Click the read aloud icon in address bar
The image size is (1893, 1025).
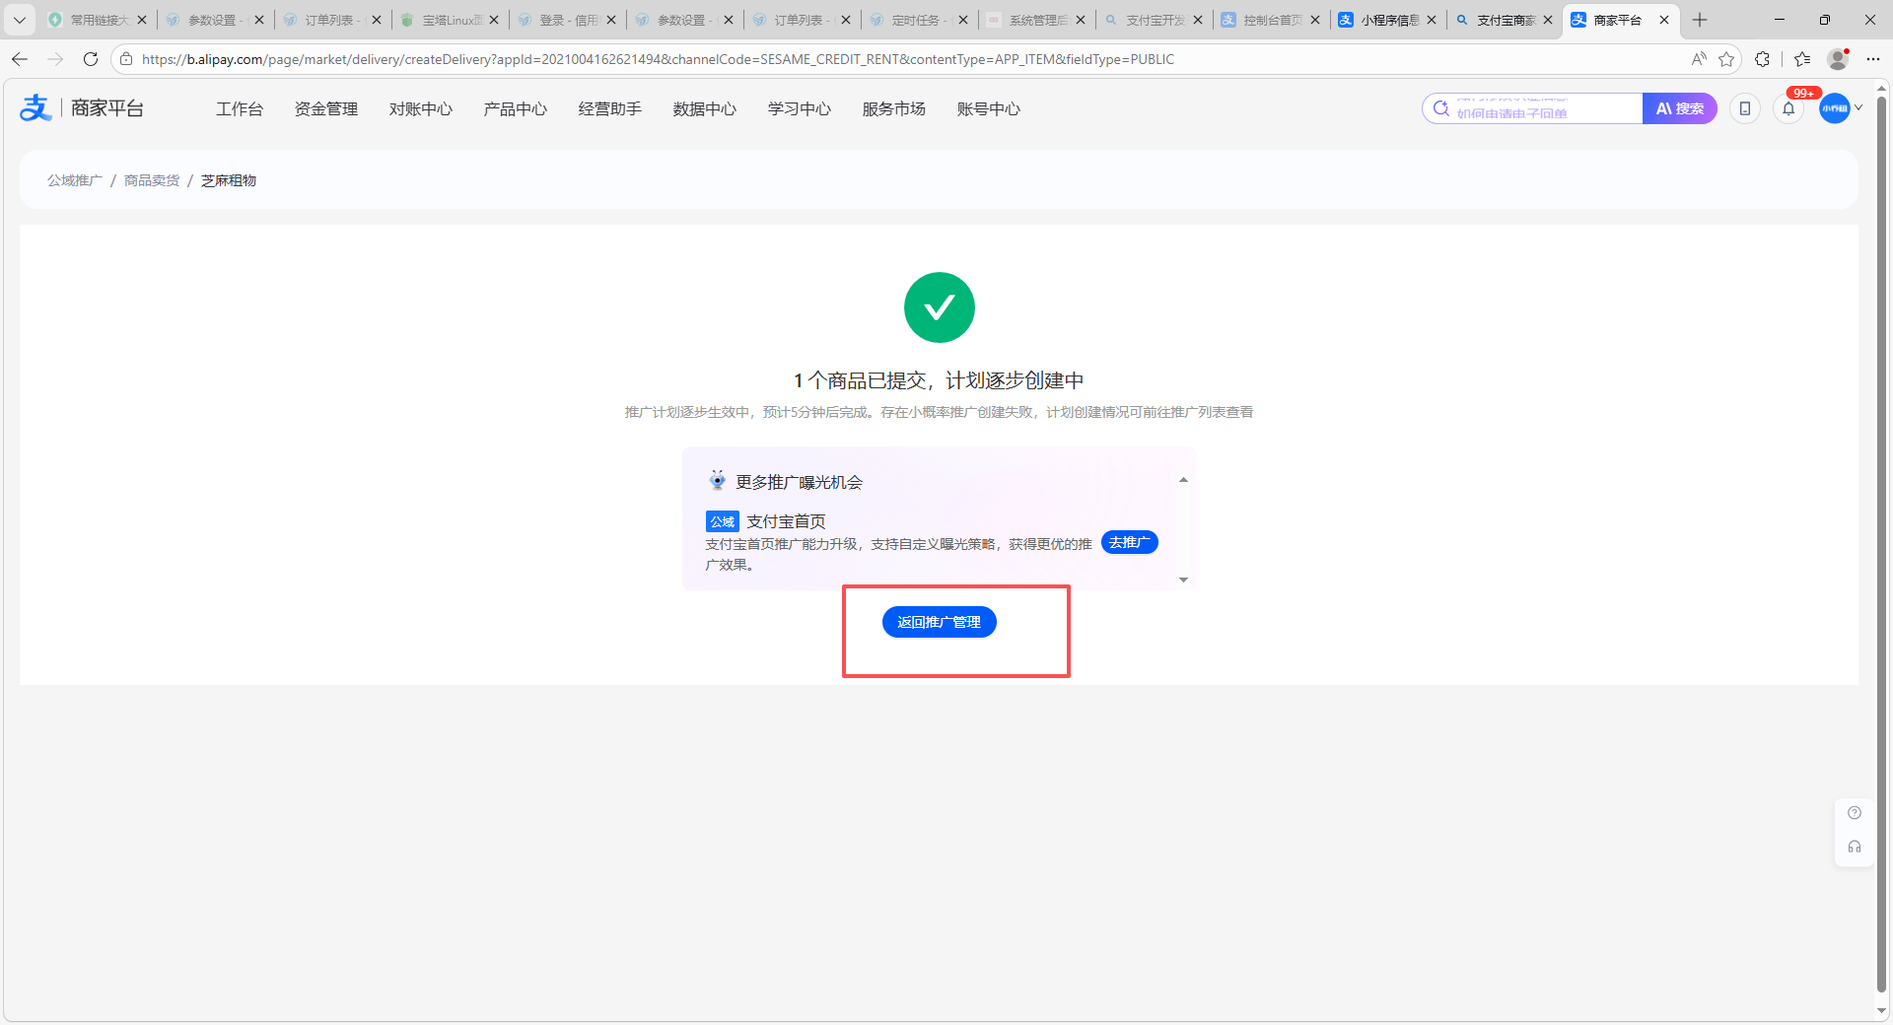tap(1699, 59)
